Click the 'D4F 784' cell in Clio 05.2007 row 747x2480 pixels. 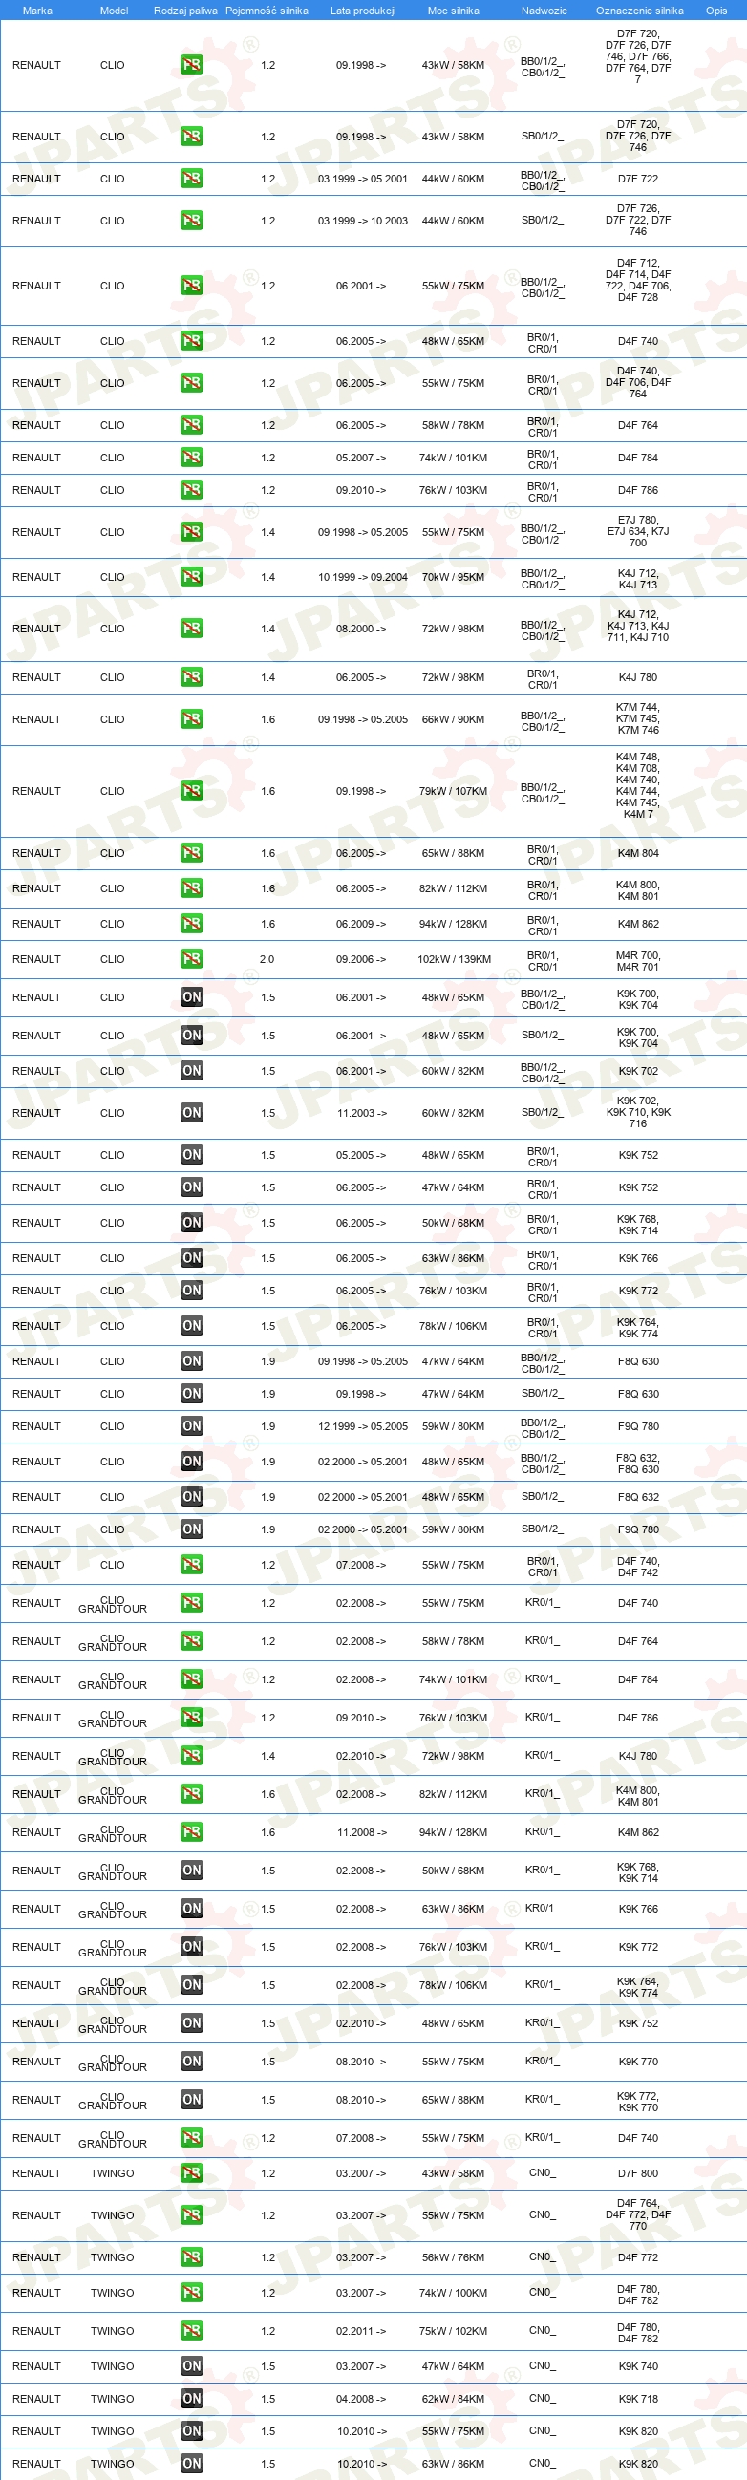(x=638, y=458)
